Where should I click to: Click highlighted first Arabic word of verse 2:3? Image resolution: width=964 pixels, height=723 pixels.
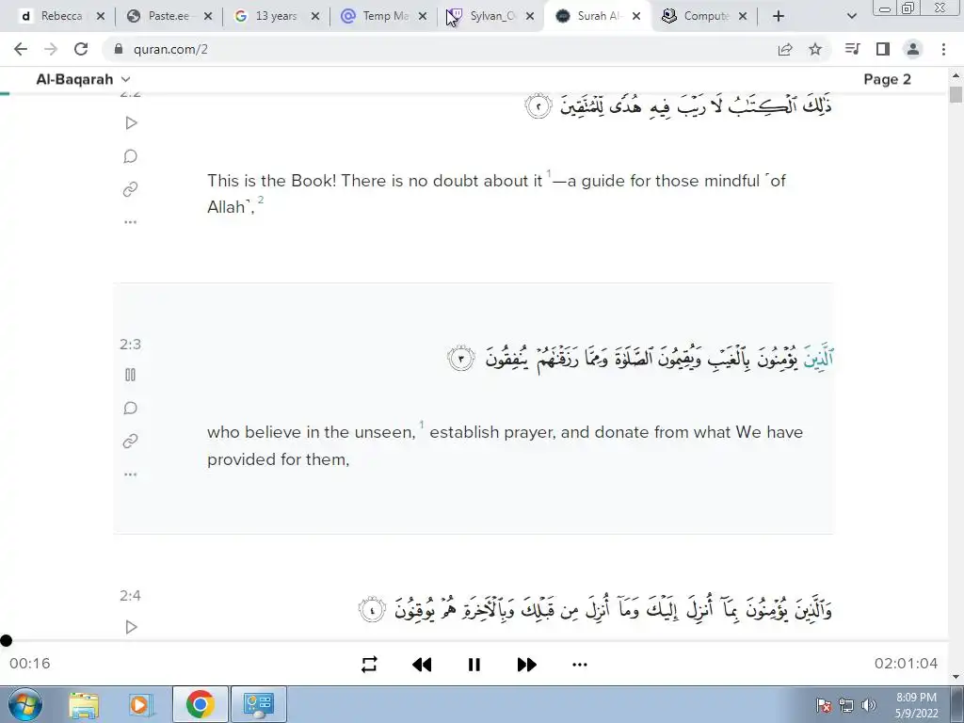click(x=819, y=359)
